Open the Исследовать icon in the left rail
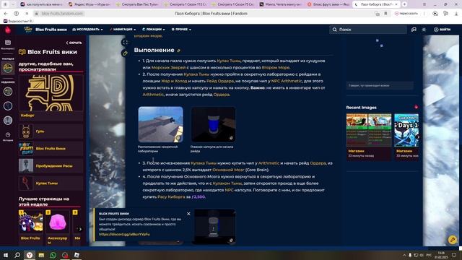 8,44
